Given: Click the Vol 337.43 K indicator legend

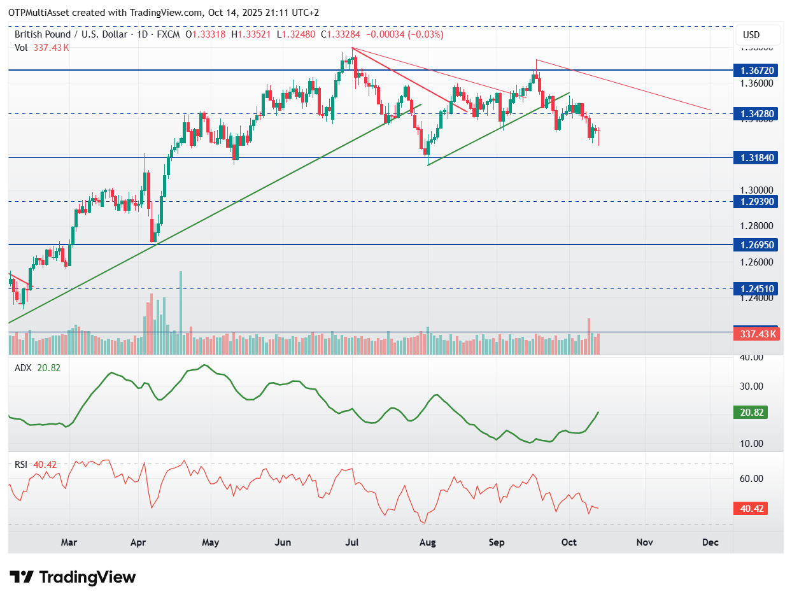Looking at the screenshot, I should coord(42,47).
